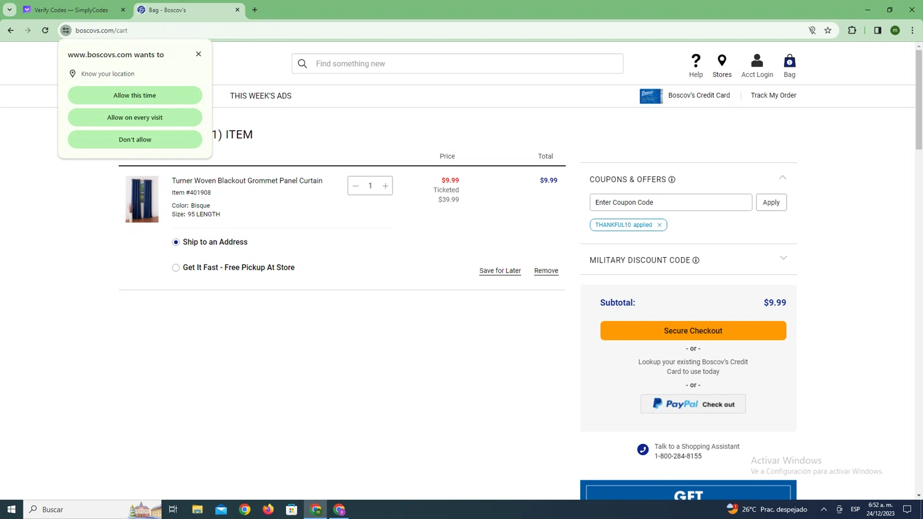The height and width of the screenshot is (519, 923).
Task: Decrease the curtain quantity by one
Action: click(356, 186)
